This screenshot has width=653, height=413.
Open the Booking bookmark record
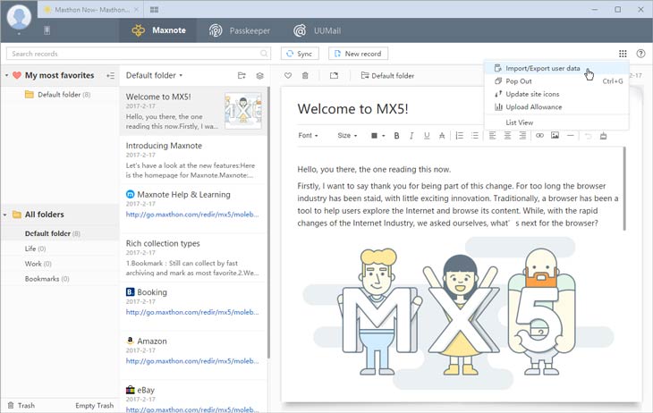[193, 307]
